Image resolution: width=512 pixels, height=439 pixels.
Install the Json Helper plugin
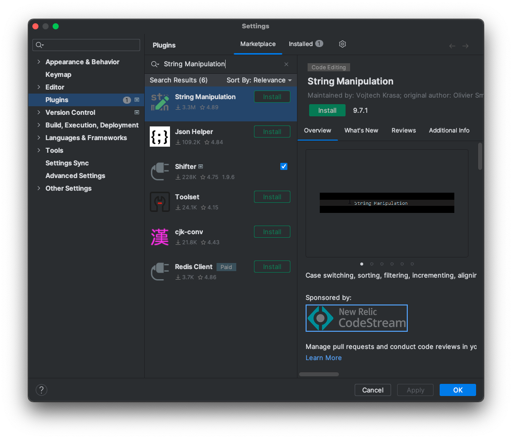coord(272,132)
